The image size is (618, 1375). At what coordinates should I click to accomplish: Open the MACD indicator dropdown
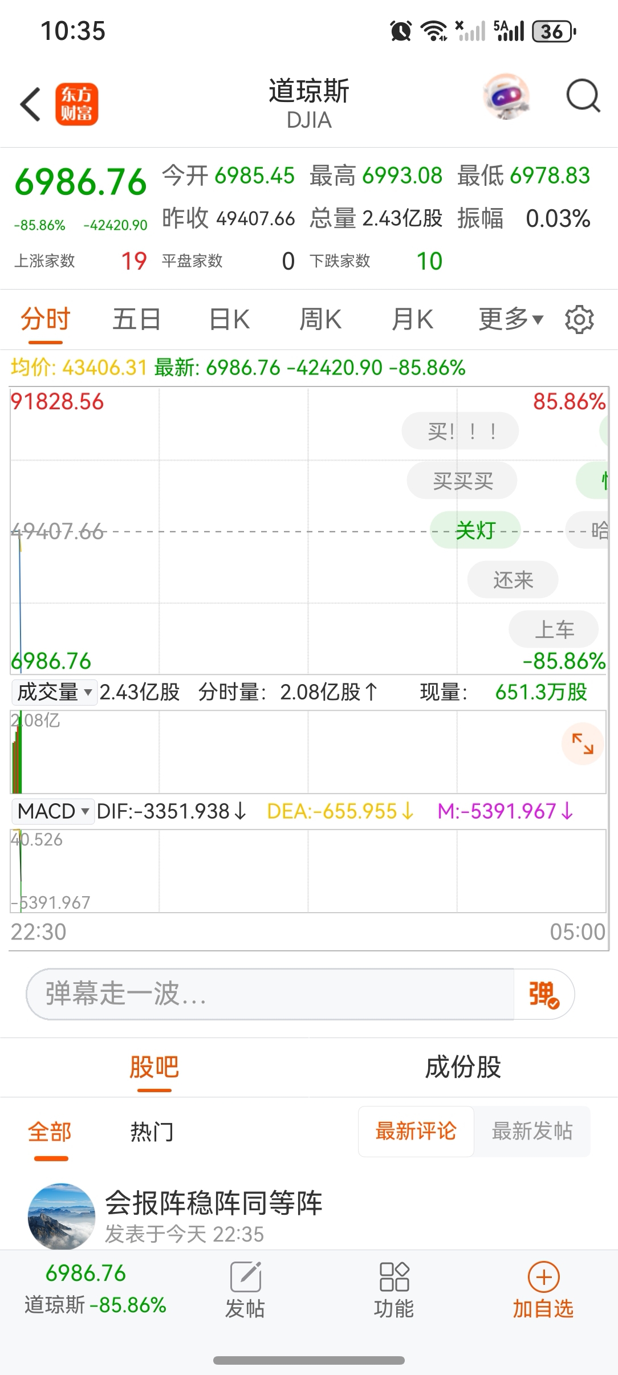point(53,811)
